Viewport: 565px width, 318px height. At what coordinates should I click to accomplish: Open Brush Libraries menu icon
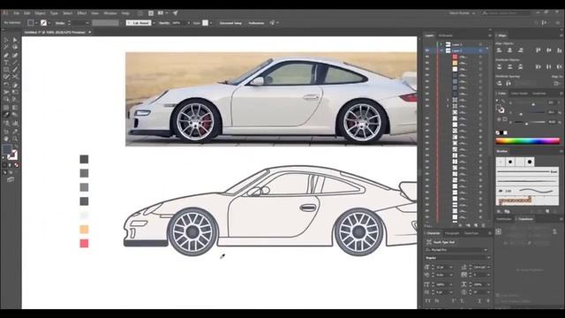pyautogui.click(x=500, y=211)
